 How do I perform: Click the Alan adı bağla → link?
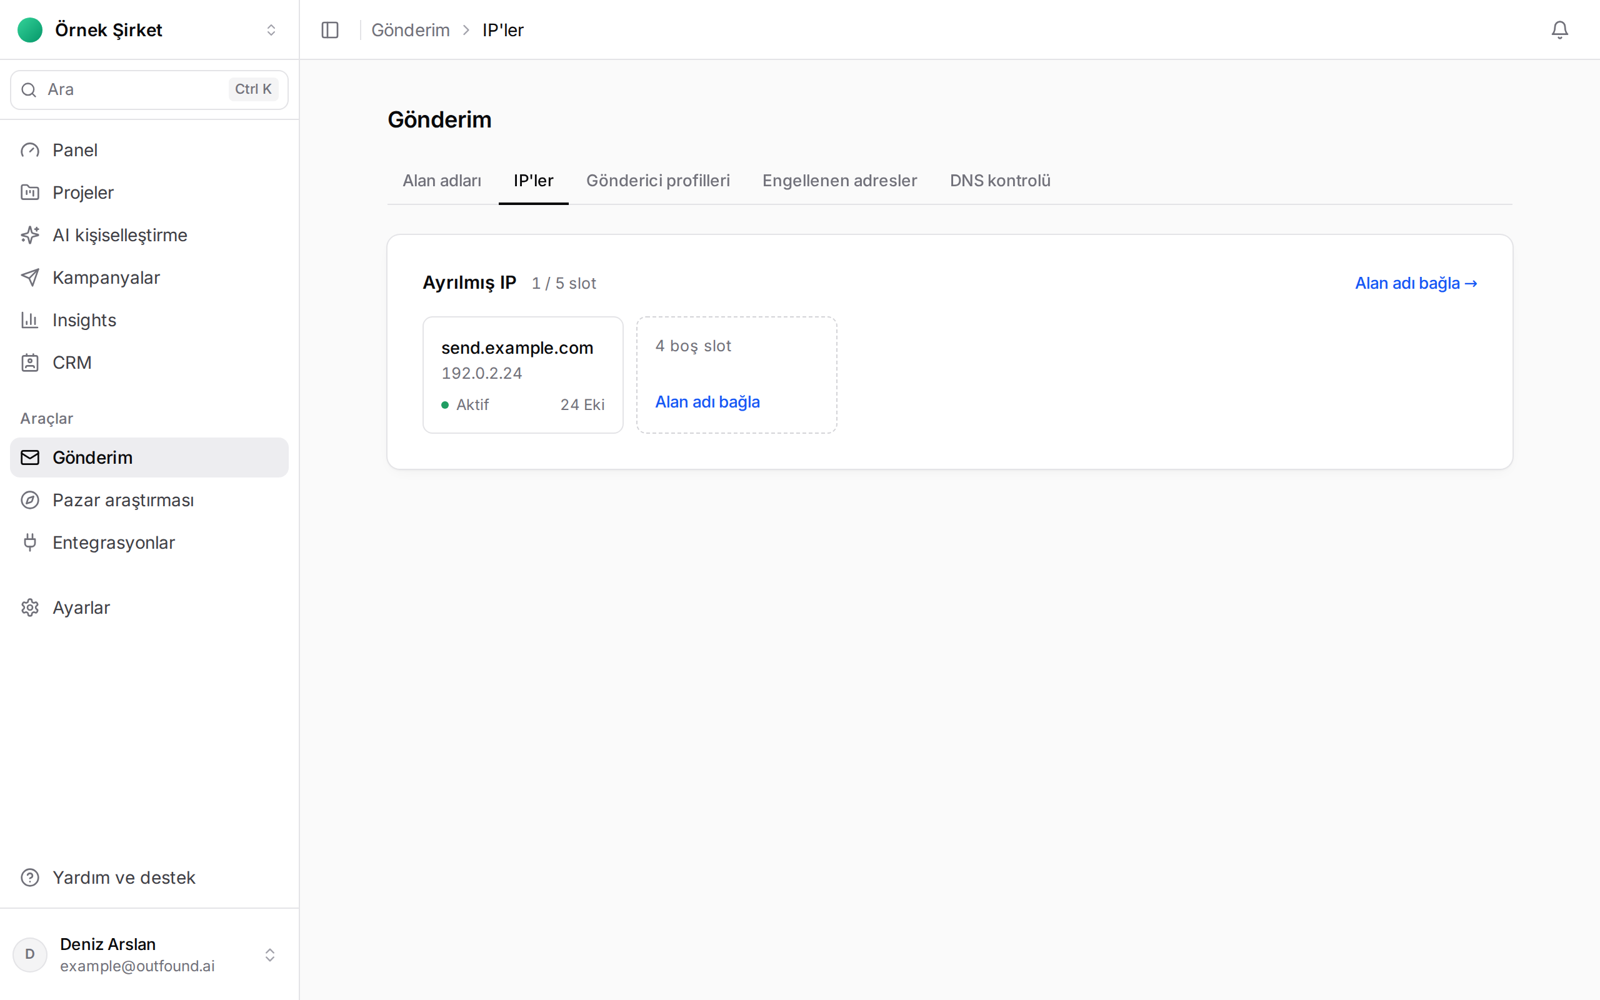click(x=1416, y=283)
